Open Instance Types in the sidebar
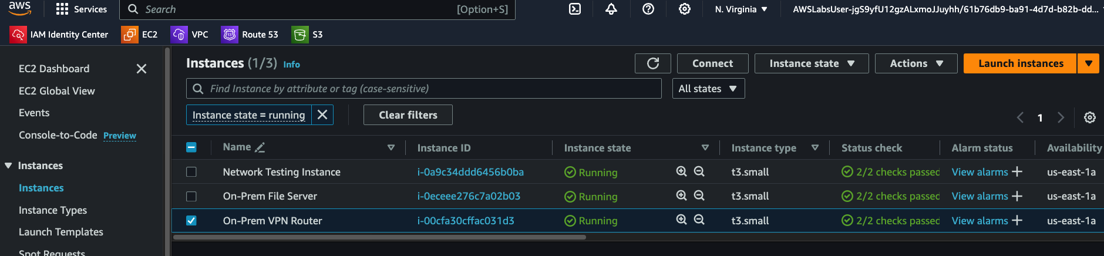The image size is (1104, 256). (x=53, y=210)
